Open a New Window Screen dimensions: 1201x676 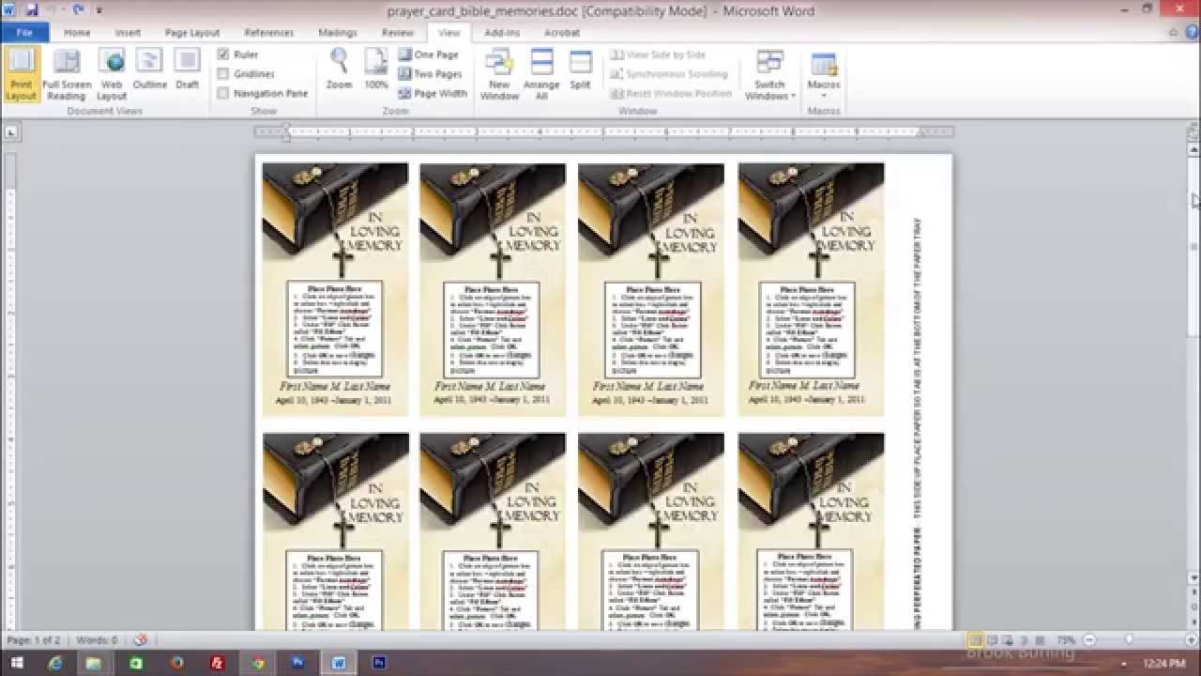tap(499, 75)
